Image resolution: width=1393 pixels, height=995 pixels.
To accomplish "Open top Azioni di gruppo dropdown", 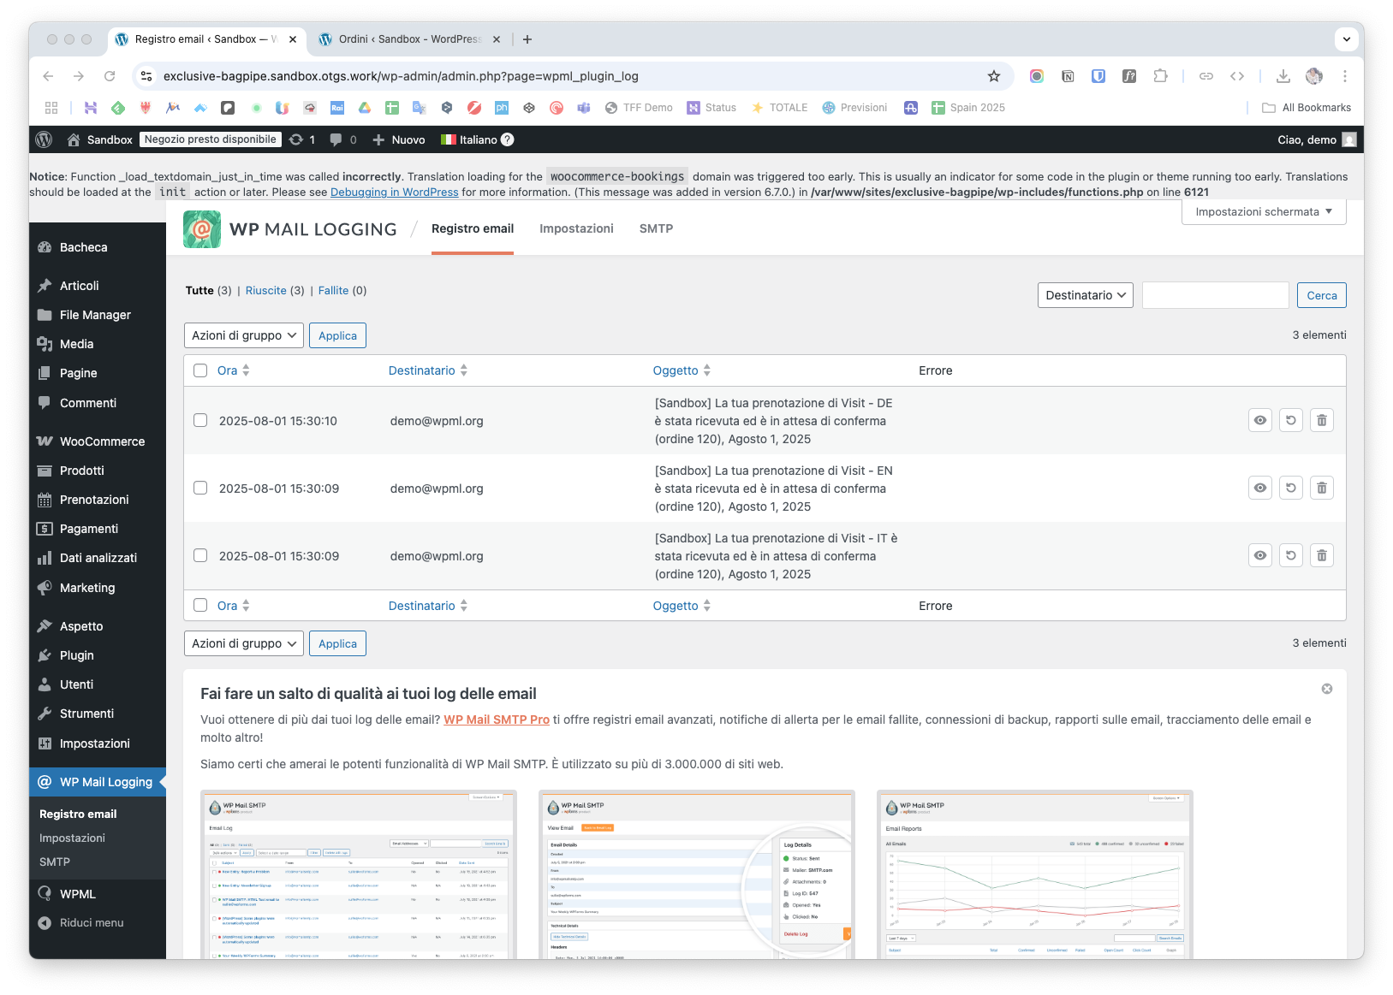I will (x=244, y=335).
